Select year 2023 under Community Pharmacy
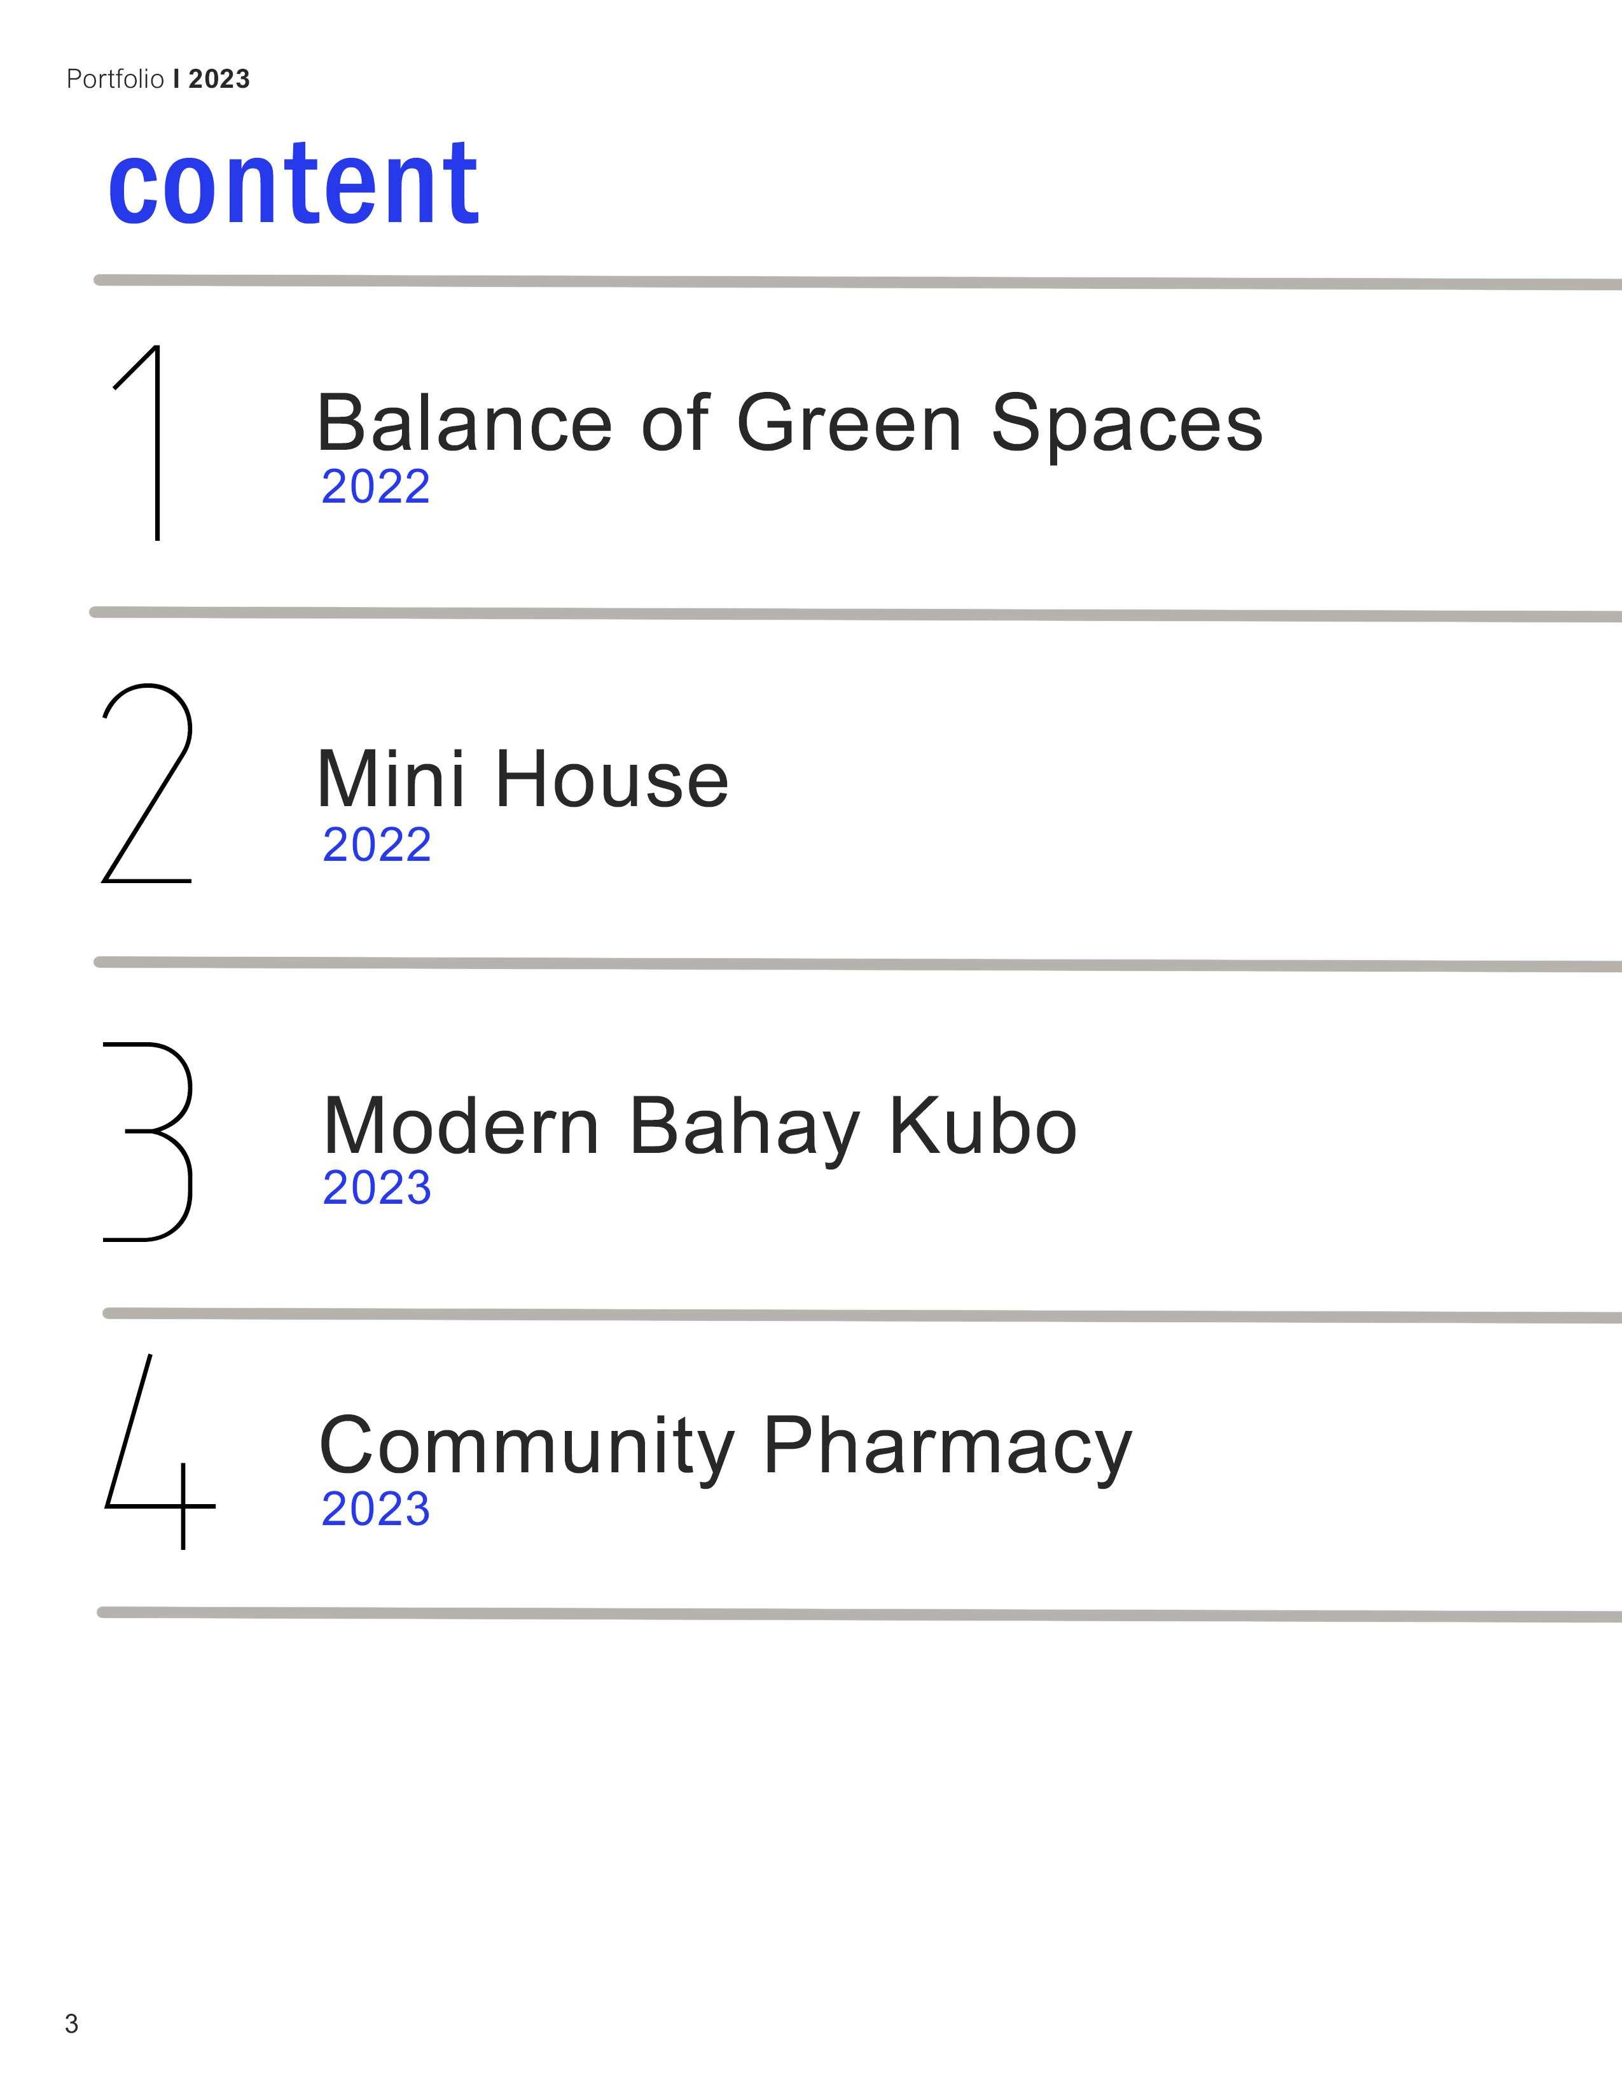 (x=376, y=1509)
